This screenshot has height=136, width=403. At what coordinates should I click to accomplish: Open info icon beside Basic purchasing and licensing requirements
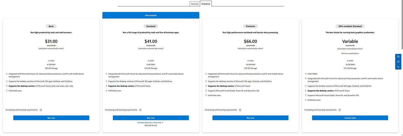point(41,110)
